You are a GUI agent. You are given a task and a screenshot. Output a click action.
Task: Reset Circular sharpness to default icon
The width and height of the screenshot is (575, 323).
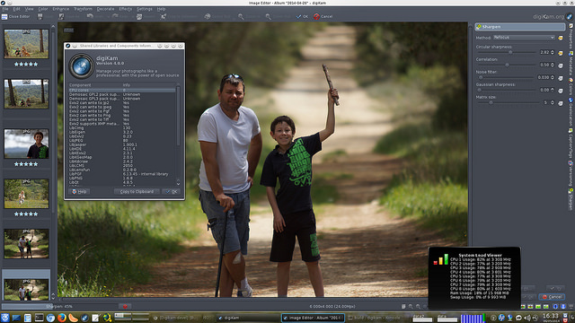tap(561, 53)
